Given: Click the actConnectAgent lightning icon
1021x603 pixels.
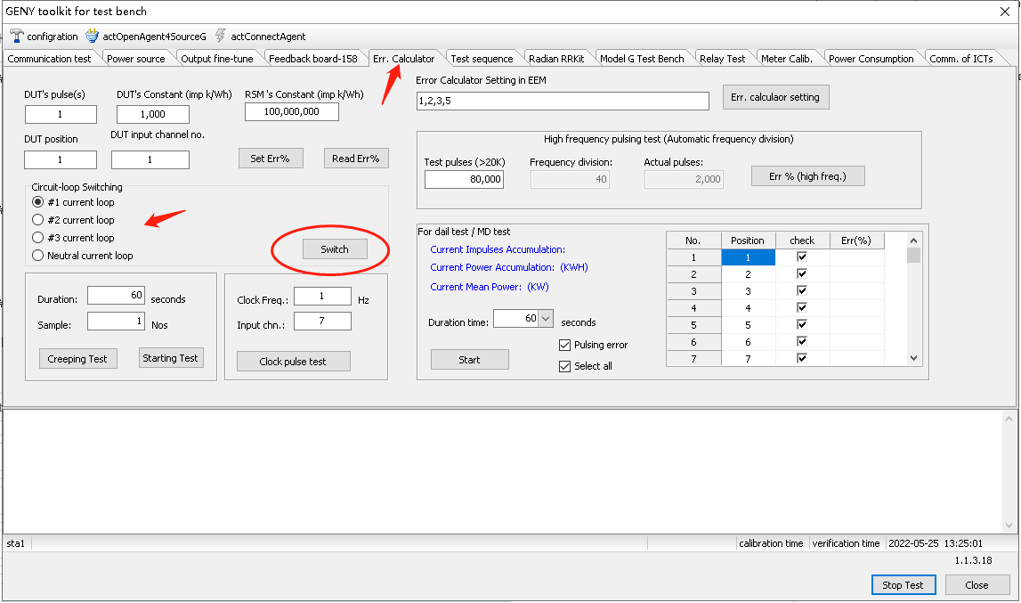Looking at the screenshot, I should tap(221, 37).
